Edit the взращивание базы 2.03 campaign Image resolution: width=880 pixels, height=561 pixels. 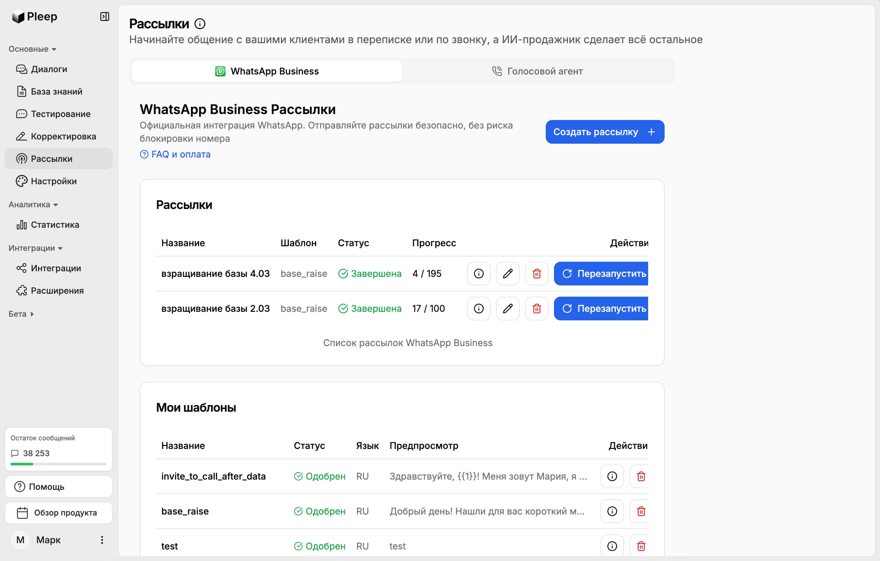507,308
